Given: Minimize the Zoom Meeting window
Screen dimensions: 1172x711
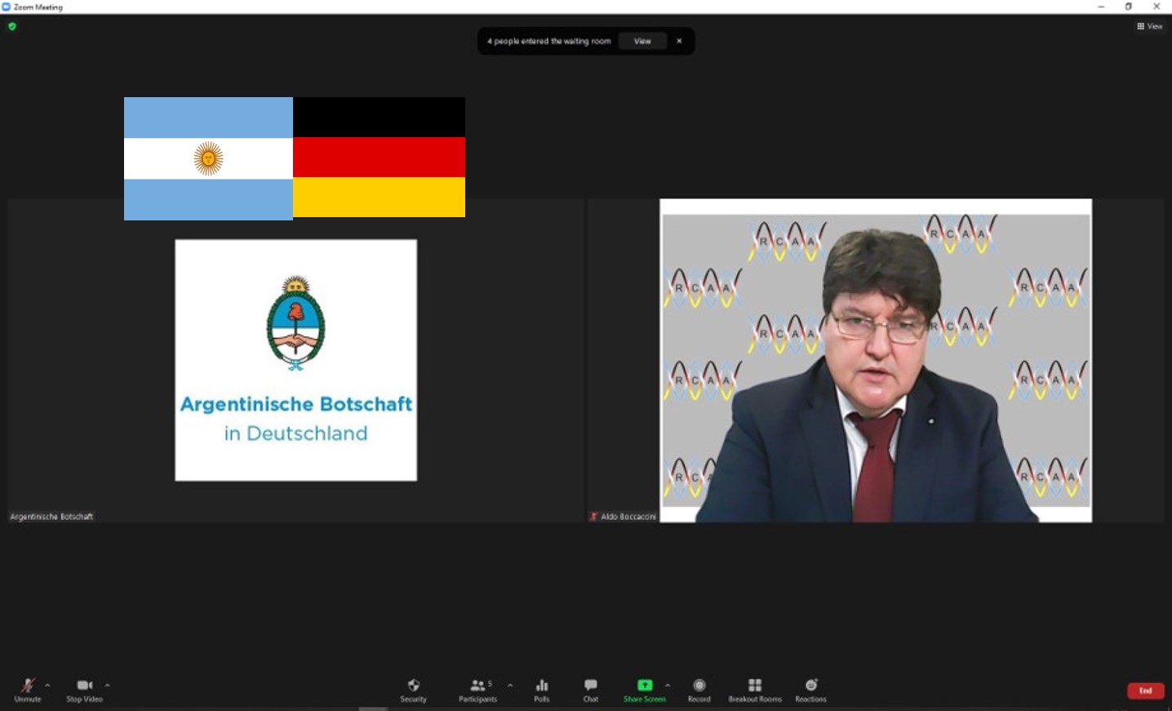Looking at the screenshot, I should 1101,7.
